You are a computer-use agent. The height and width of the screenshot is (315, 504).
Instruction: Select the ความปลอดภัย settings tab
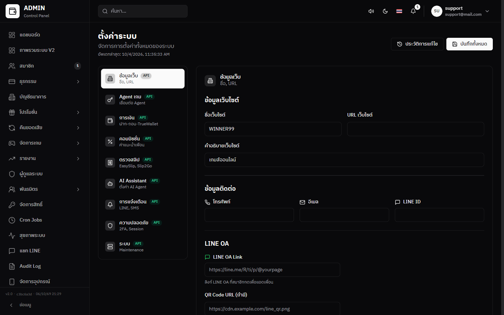point(143,226)
